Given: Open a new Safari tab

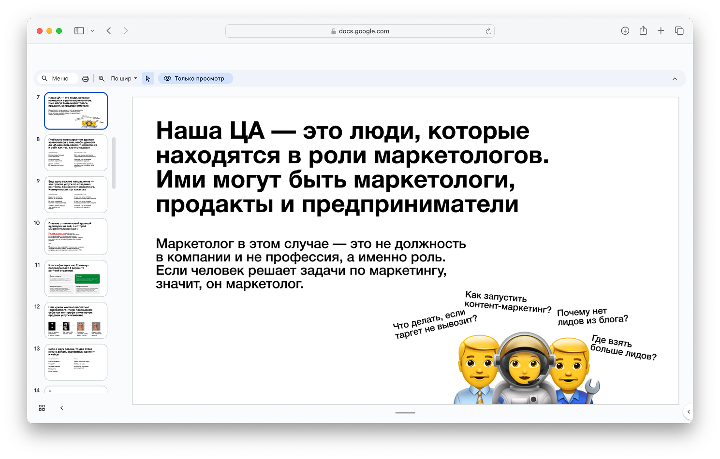Looking at the screenshot, I should point(661,31).
